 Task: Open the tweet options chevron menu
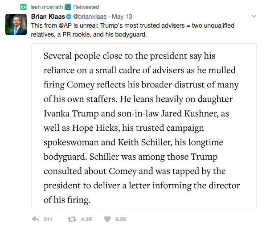coord(254,16)
